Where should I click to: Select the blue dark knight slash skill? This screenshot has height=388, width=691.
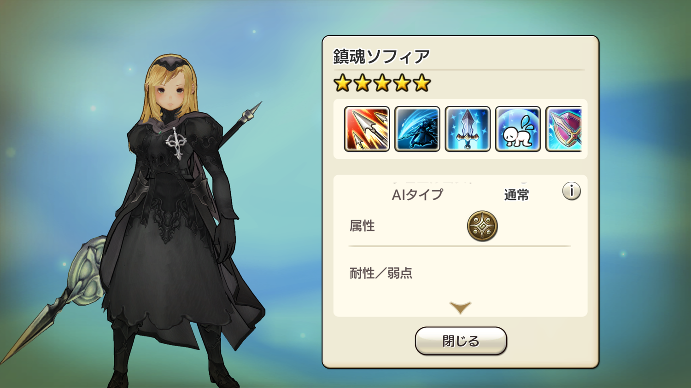[417, 129]
